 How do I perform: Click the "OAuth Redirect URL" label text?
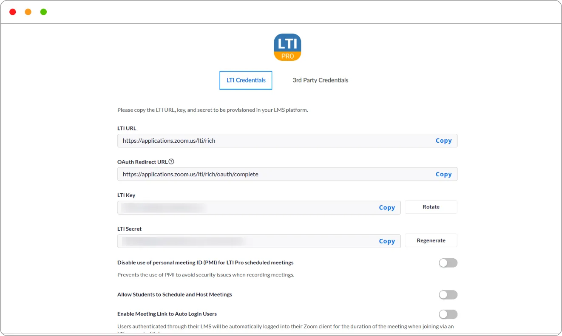tap(142, 162)
